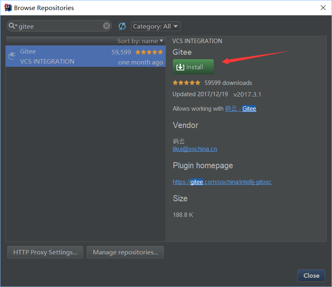Open Manage repositories dialog
The image size is (332, 287).
pos(125,252)
